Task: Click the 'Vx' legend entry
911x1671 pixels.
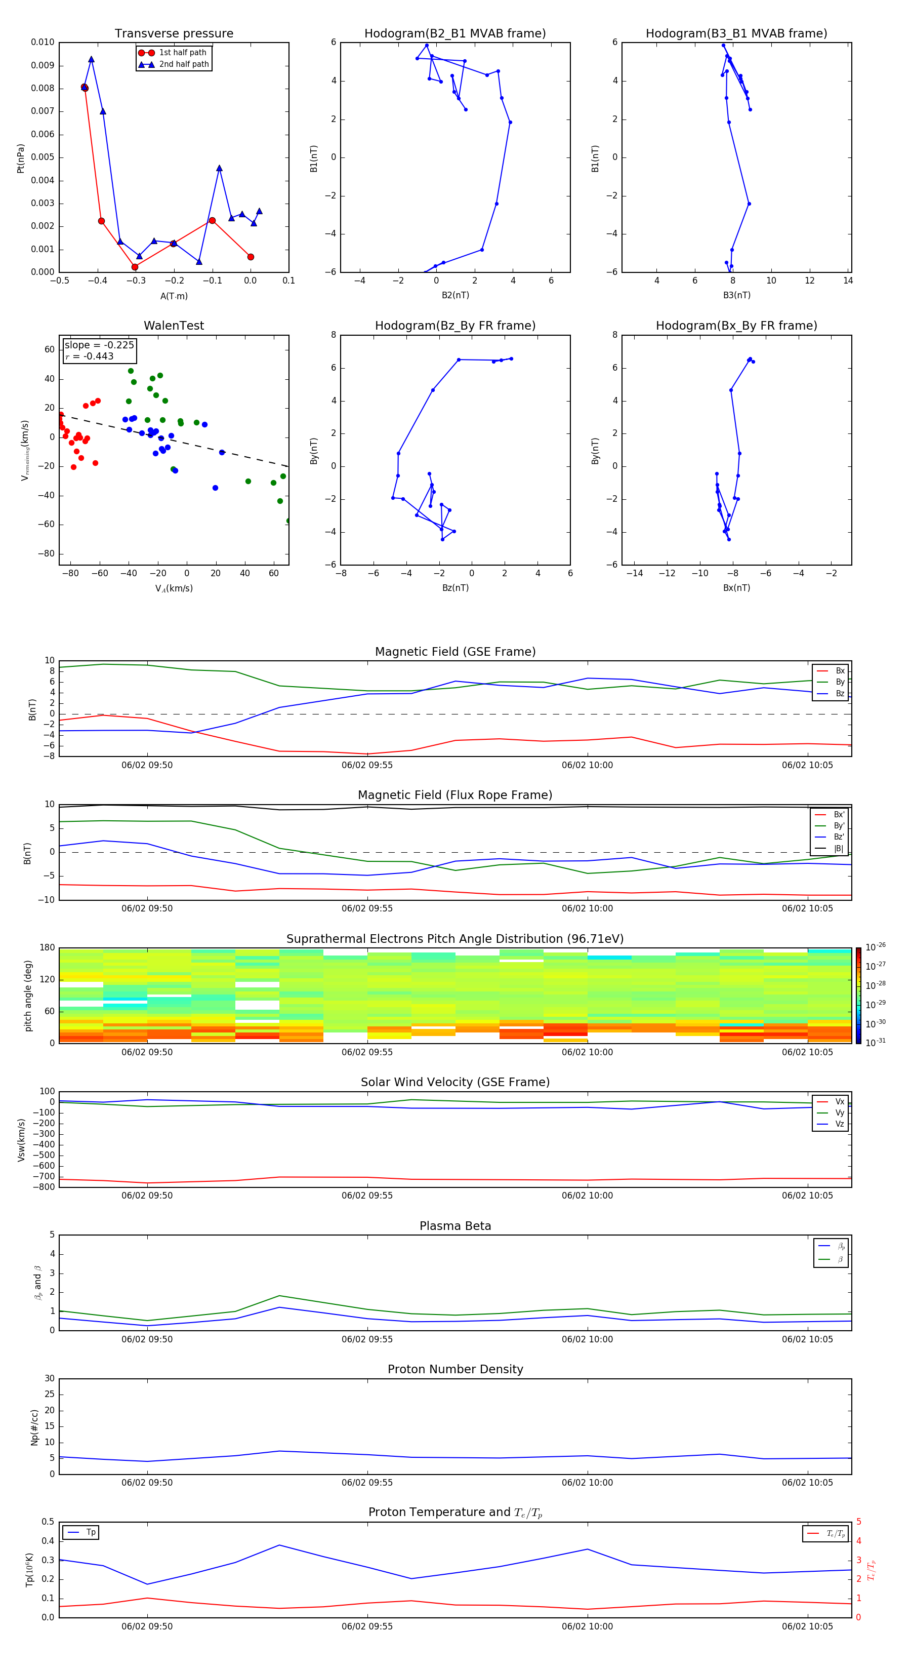Action: (831, 1101)
